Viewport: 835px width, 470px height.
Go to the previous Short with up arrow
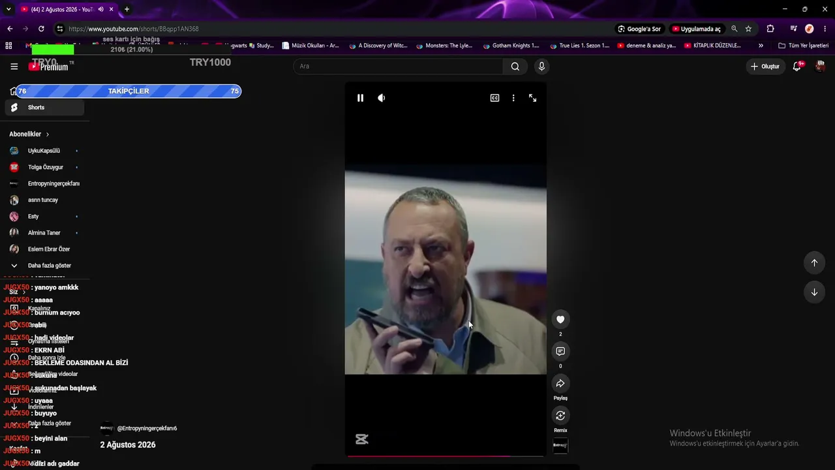click(814, 262)
